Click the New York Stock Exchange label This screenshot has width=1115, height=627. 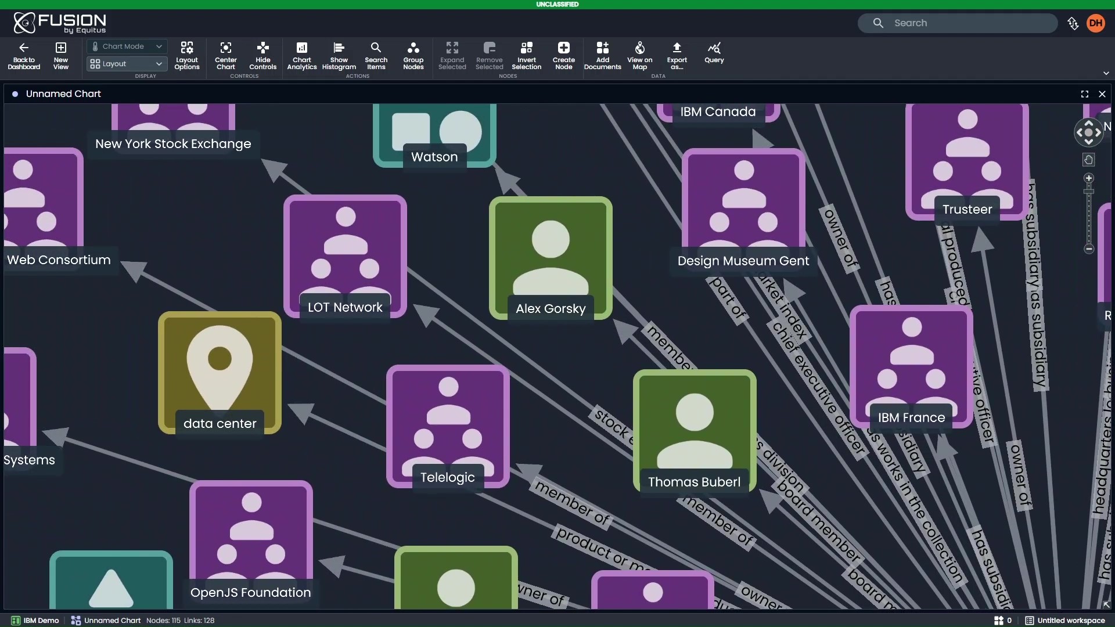tap(173, 144)
